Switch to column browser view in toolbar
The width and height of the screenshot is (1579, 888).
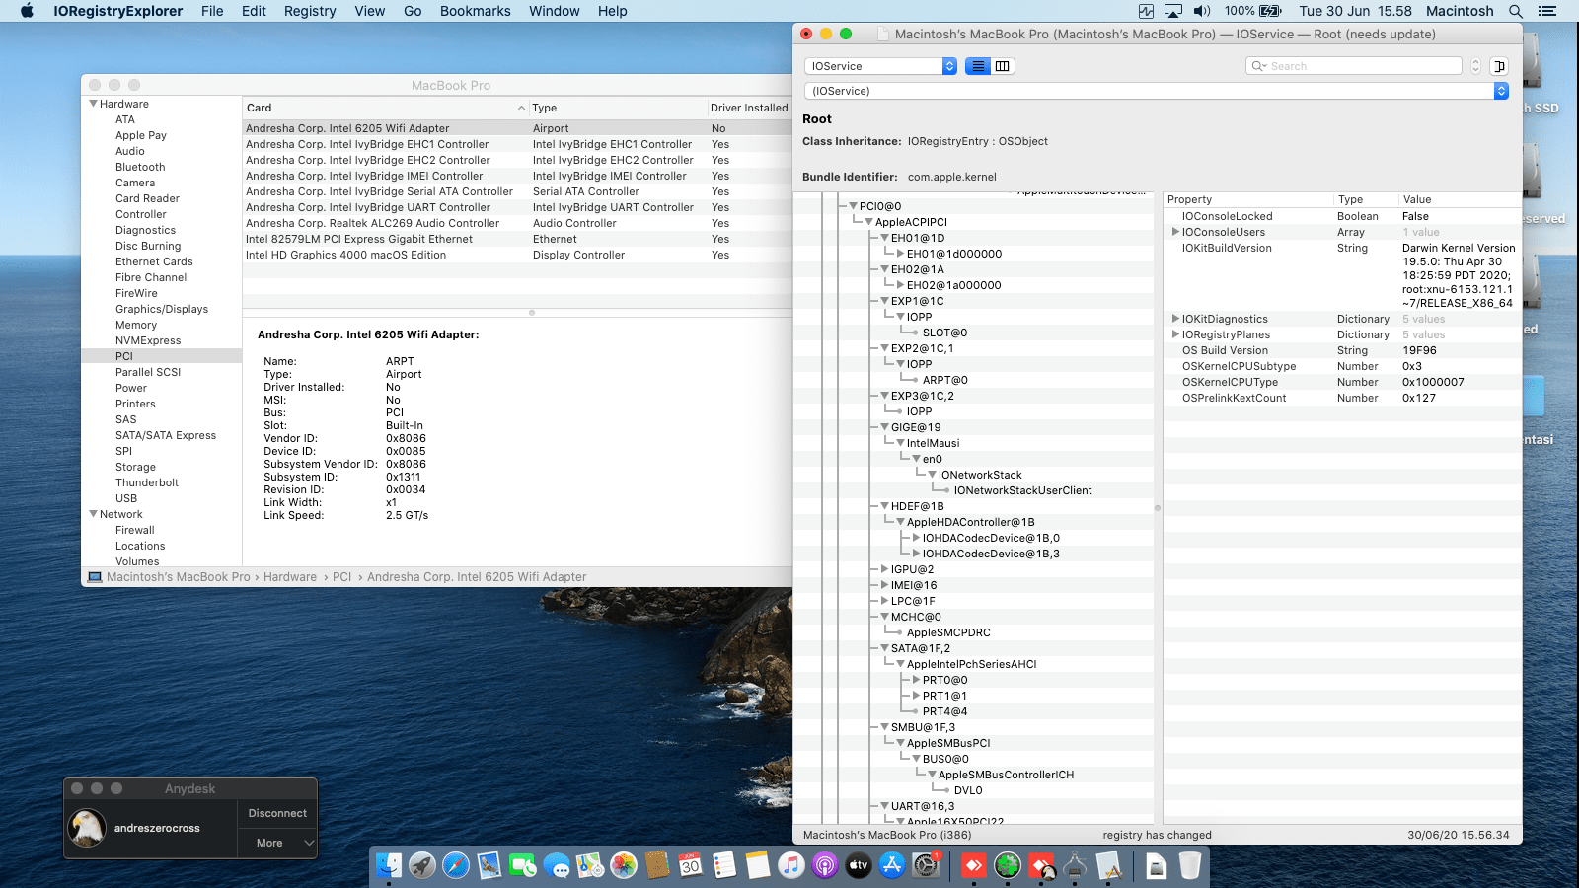1003,66
